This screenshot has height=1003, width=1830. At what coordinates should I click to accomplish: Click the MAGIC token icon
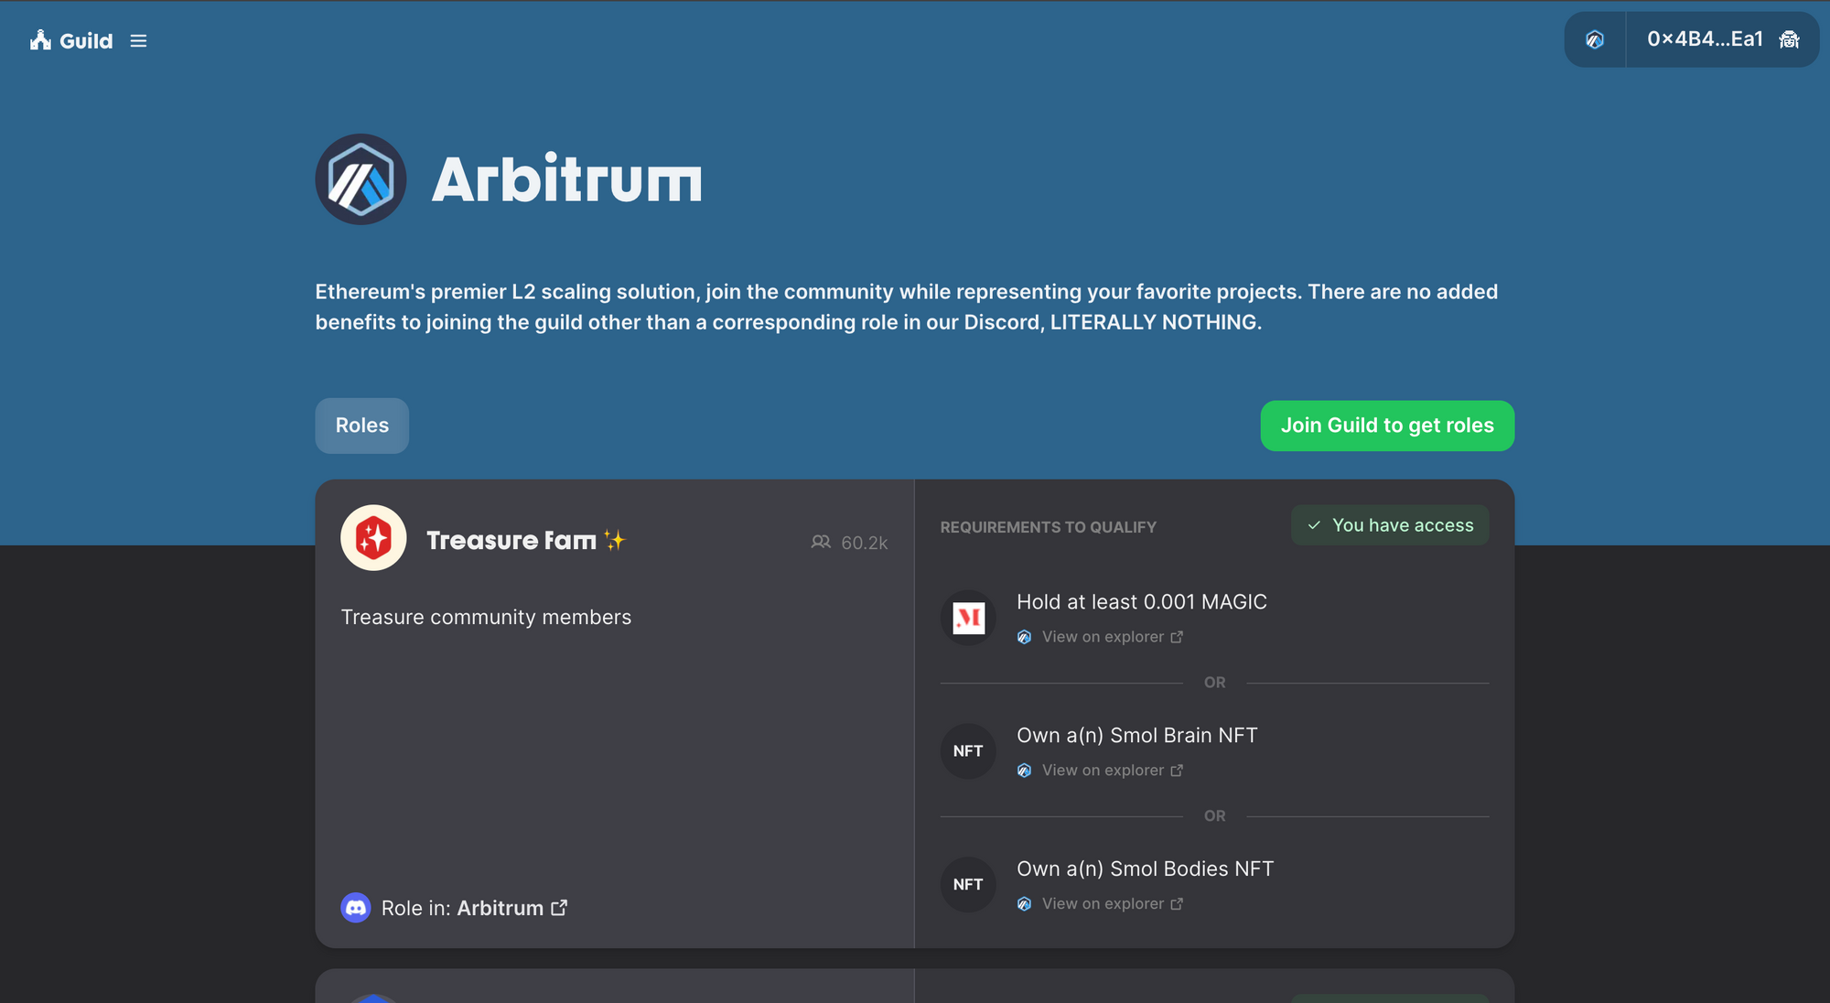pyautogui.click(x=968, y=618)
